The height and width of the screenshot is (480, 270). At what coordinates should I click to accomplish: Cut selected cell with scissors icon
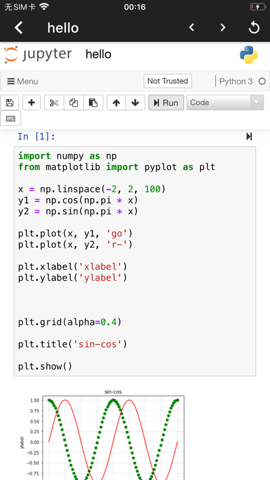pyautogui.click(x=54, y=103)
